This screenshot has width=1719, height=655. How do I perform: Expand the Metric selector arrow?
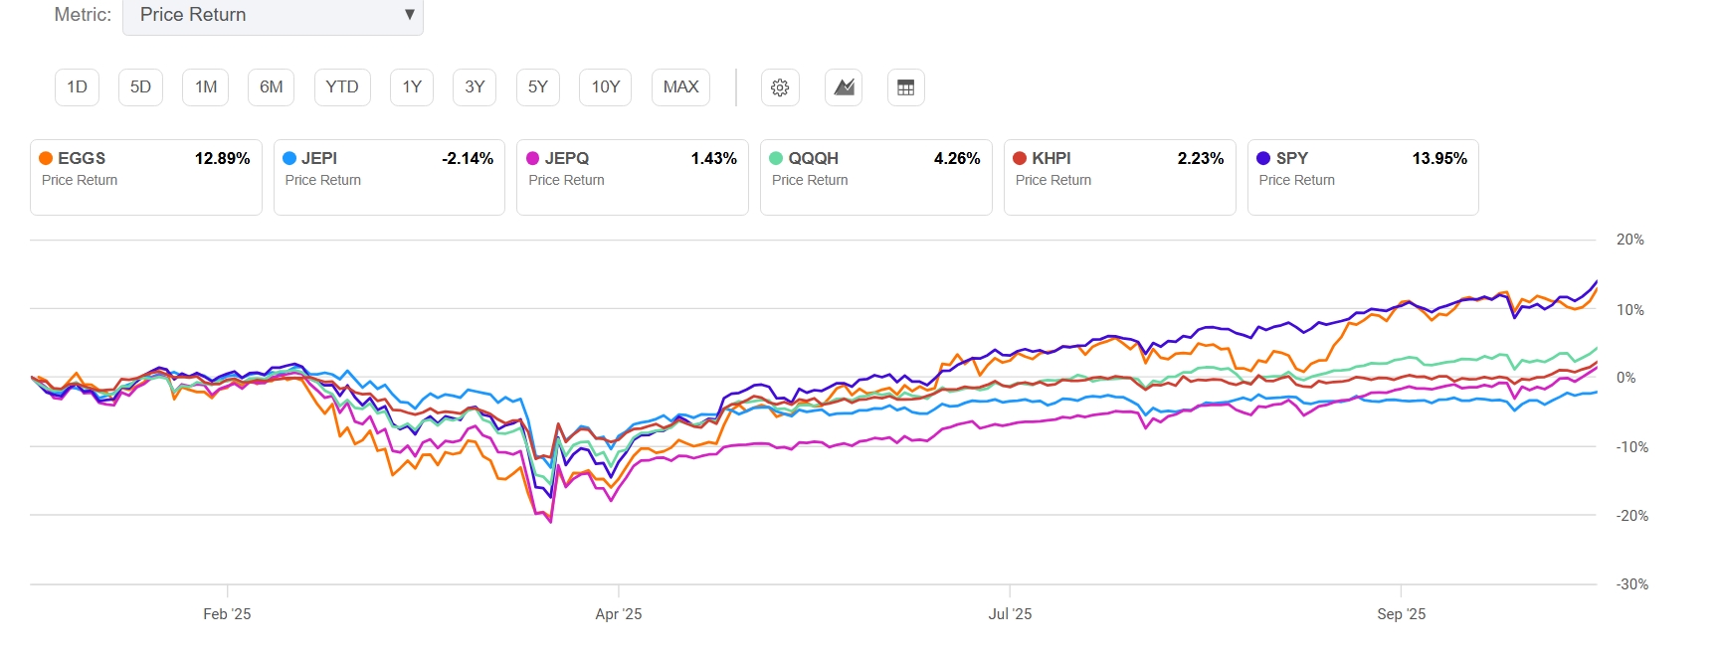coord(409,15)
